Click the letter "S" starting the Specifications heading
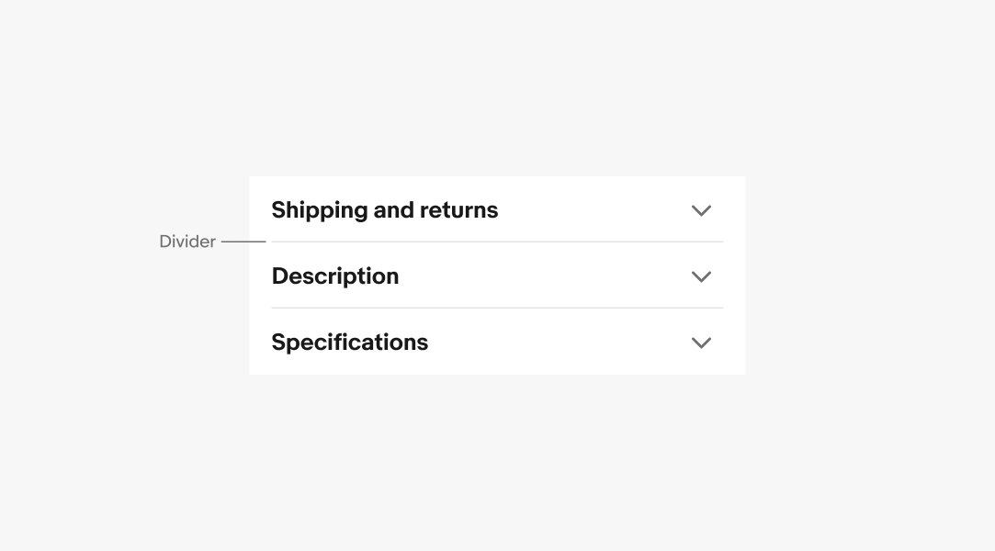 [x=278, y=343]
